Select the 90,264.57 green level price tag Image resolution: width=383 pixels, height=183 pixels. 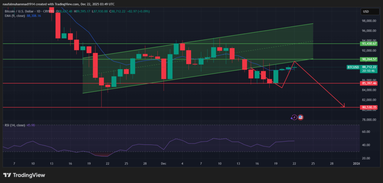368,59
